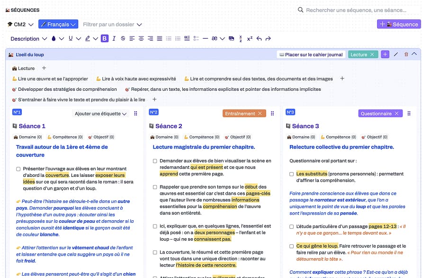
Task: Undo the last edit
Action: [x=259, y=39]
